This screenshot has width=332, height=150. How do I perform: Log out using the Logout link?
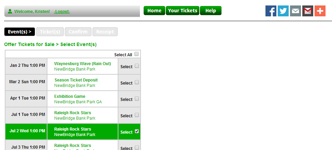pos(62,12)
